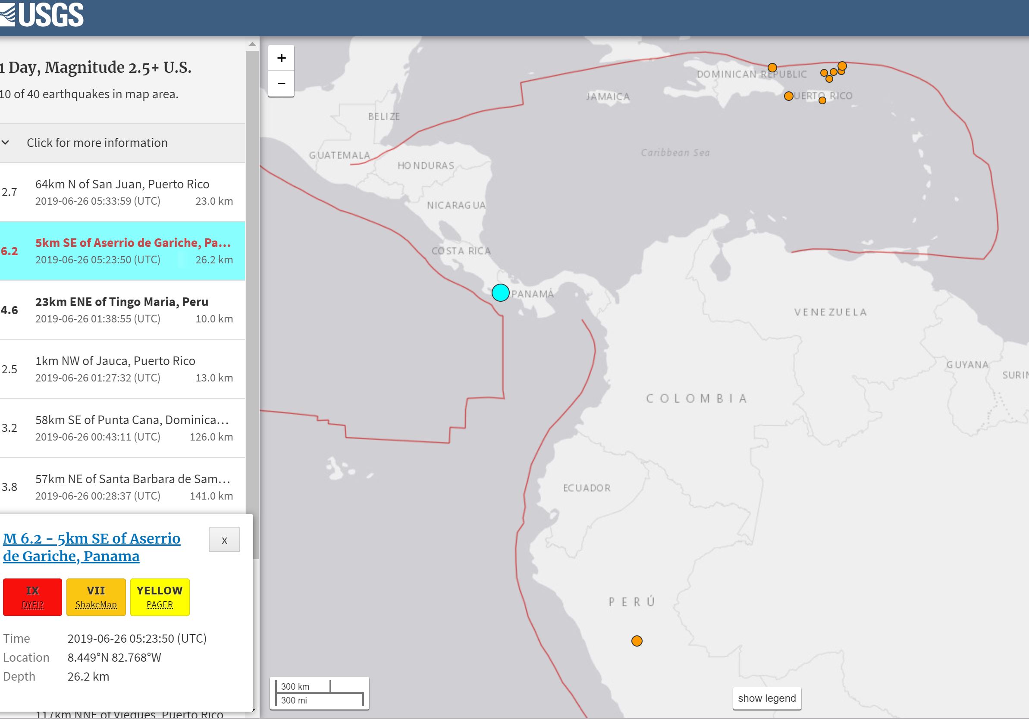Select the 64km N of San Juan earthquake
The width and height of the screenshot is (1029, 719).
pyautogui.click(x=122, y=192)
